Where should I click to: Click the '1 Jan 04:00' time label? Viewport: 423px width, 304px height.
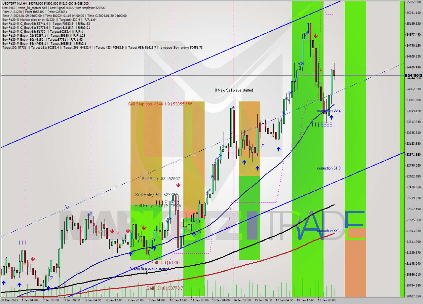(x=30, y=300)
